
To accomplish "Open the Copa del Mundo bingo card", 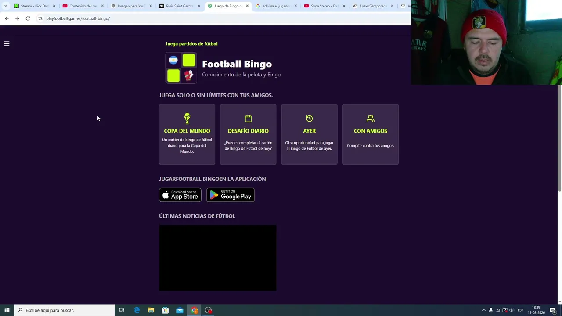I will (x=187, y=134).
